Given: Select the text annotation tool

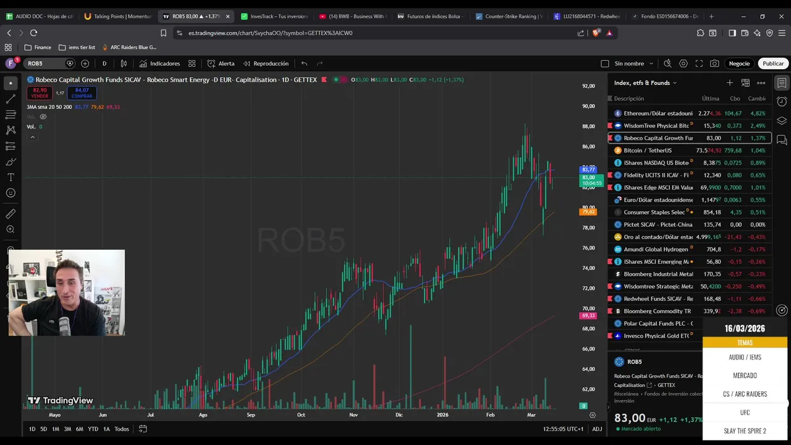Looking at the screenshot, I should click(x=11, y=177).
